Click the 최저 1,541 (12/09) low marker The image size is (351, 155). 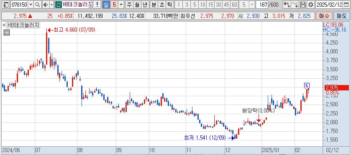[x=209, y=138]
